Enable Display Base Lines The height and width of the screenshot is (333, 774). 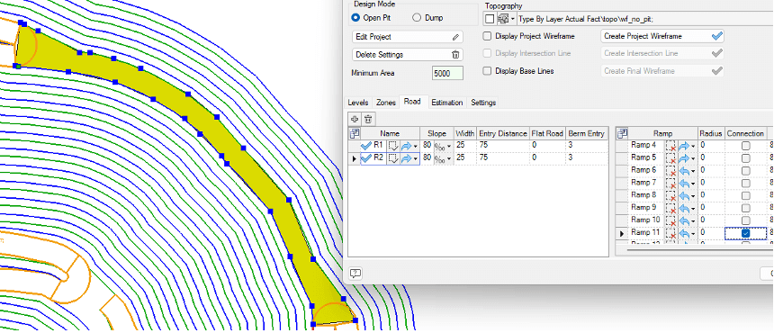[x=487, y=71]
